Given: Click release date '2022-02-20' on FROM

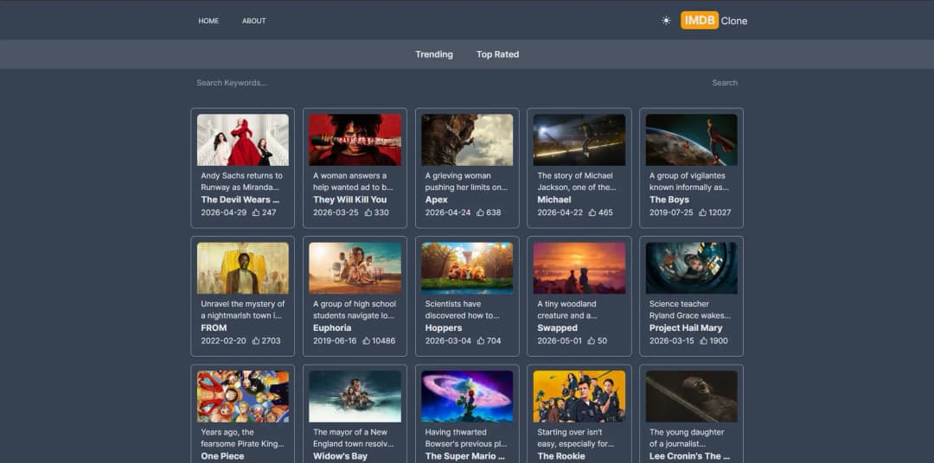Looking at the screenshot, I should (x=223, y=341).
